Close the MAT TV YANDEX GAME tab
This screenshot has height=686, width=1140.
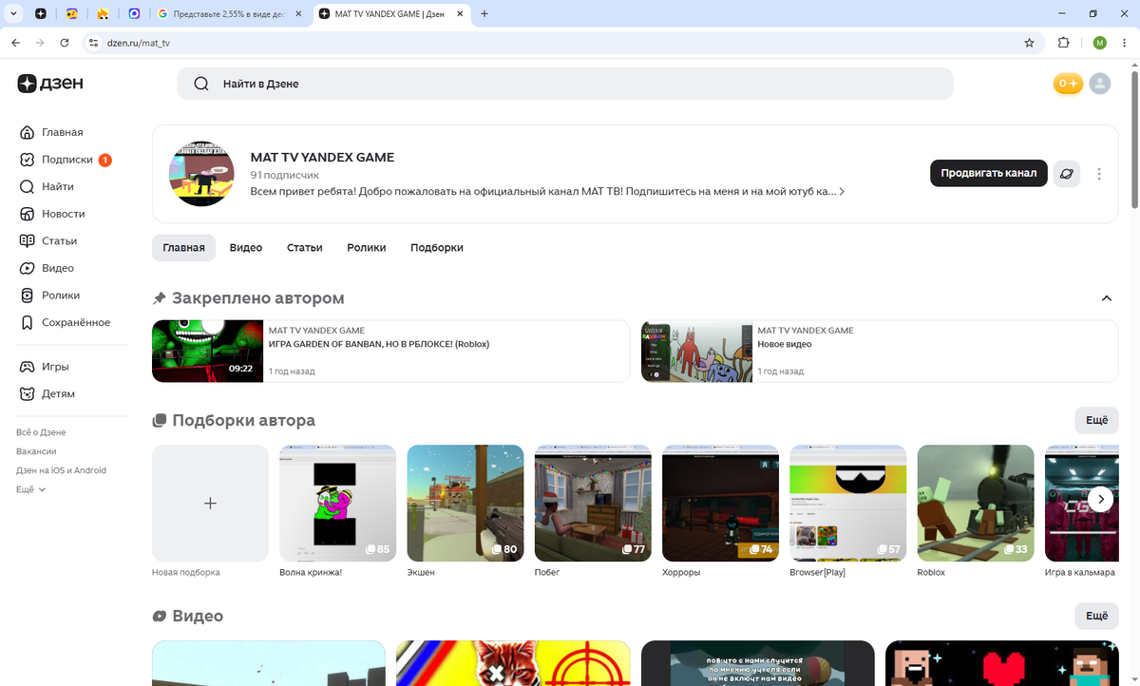coord(459,14)
